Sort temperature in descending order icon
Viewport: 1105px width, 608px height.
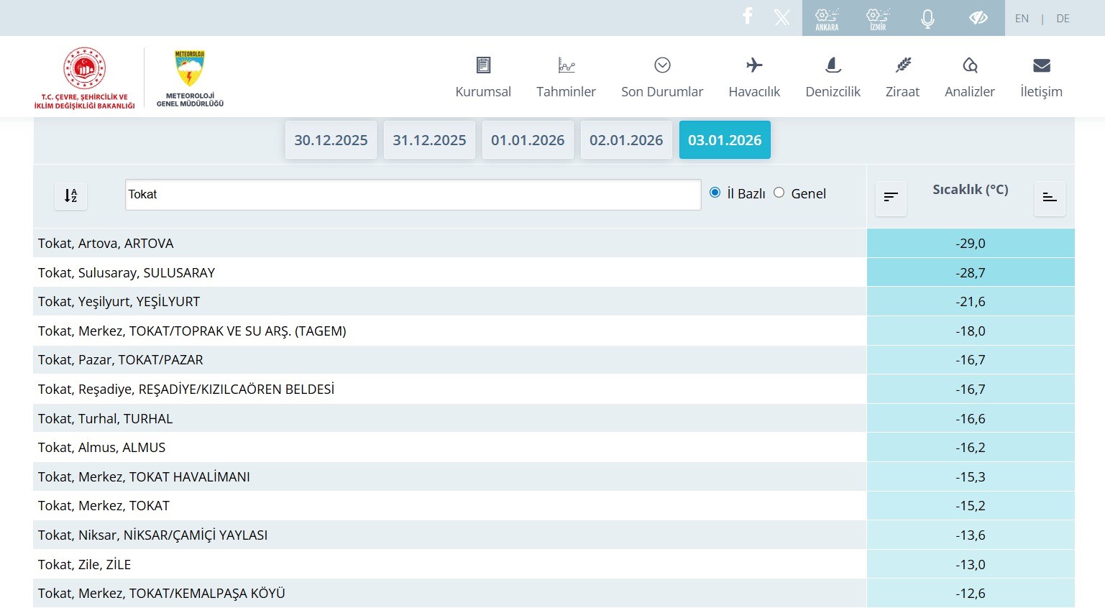click(891, 198)
